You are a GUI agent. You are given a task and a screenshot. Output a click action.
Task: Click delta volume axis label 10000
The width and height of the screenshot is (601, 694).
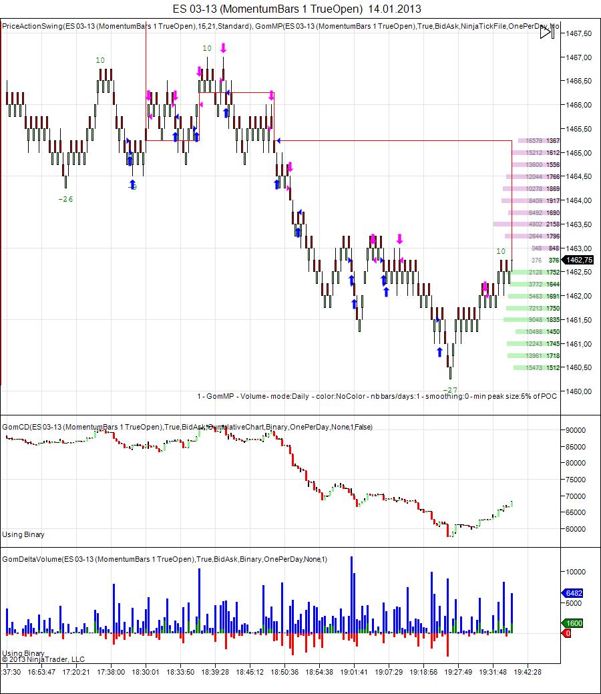coord(576,572)
